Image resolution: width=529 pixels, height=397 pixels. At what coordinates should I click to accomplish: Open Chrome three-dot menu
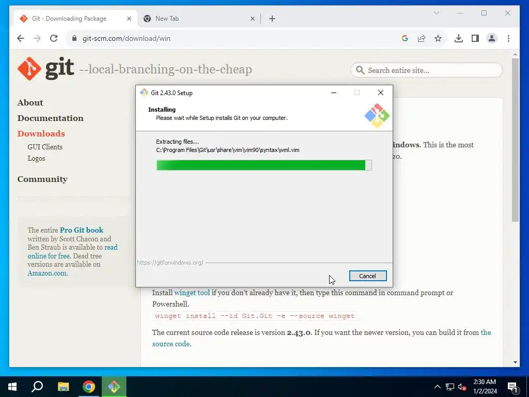pos(508,38)
